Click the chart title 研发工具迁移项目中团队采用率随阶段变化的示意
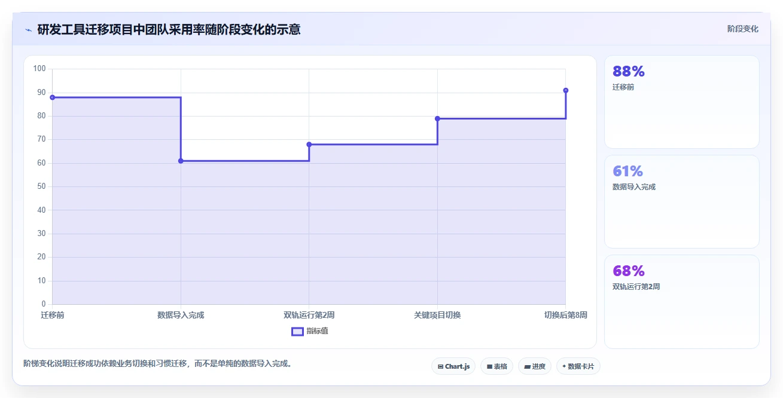 point(169,29)
